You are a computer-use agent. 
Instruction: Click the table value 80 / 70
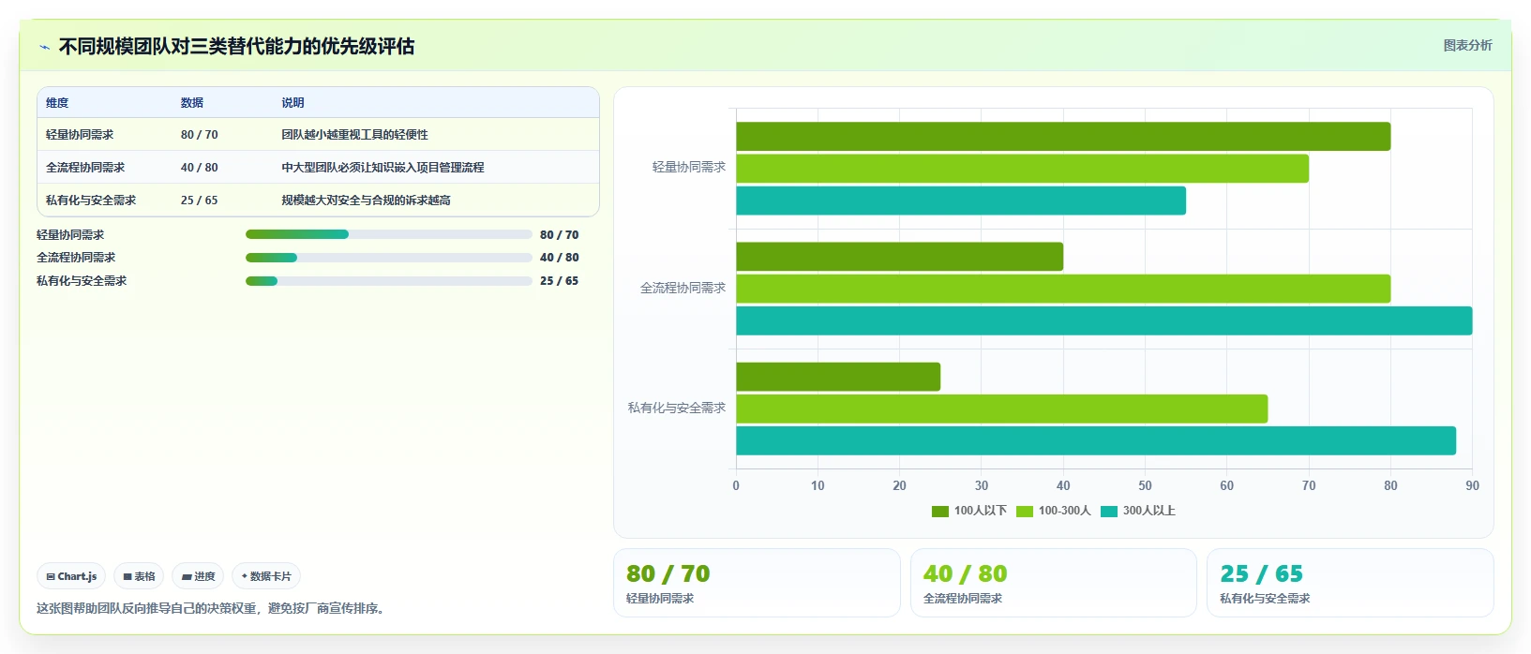pyautogui.click(x=199, y=135)
